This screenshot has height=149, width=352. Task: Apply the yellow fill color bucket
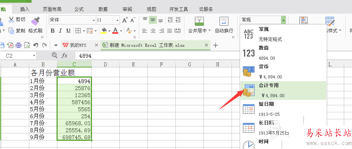tap(103, 31)
